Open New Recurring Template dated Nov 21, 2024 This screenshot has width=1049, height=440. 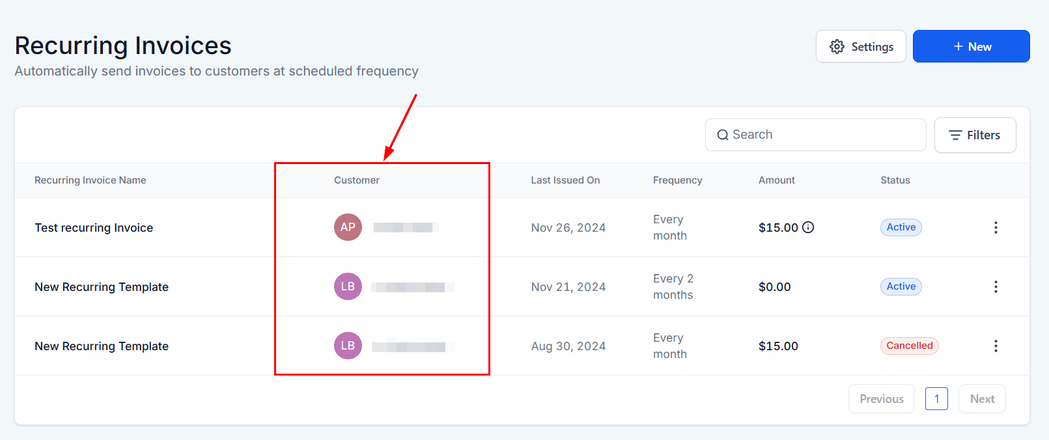coord(102,287)
